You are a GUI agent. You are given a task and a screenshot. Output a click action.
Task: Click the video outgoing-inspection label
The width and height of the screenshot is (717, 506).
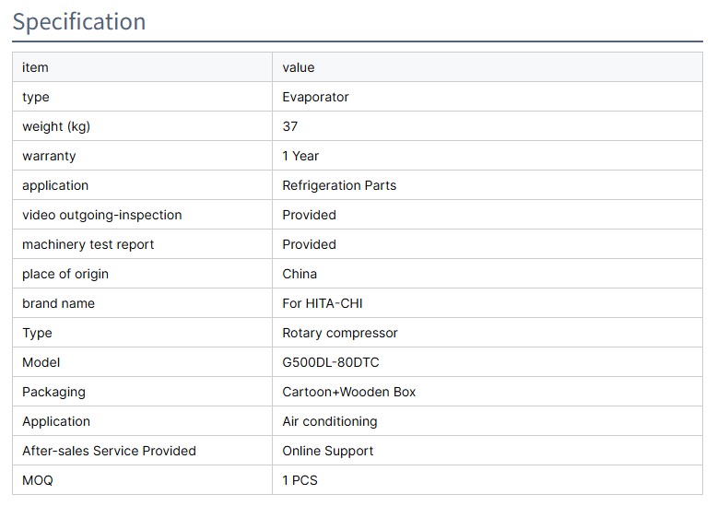click(x=102, y=215)
